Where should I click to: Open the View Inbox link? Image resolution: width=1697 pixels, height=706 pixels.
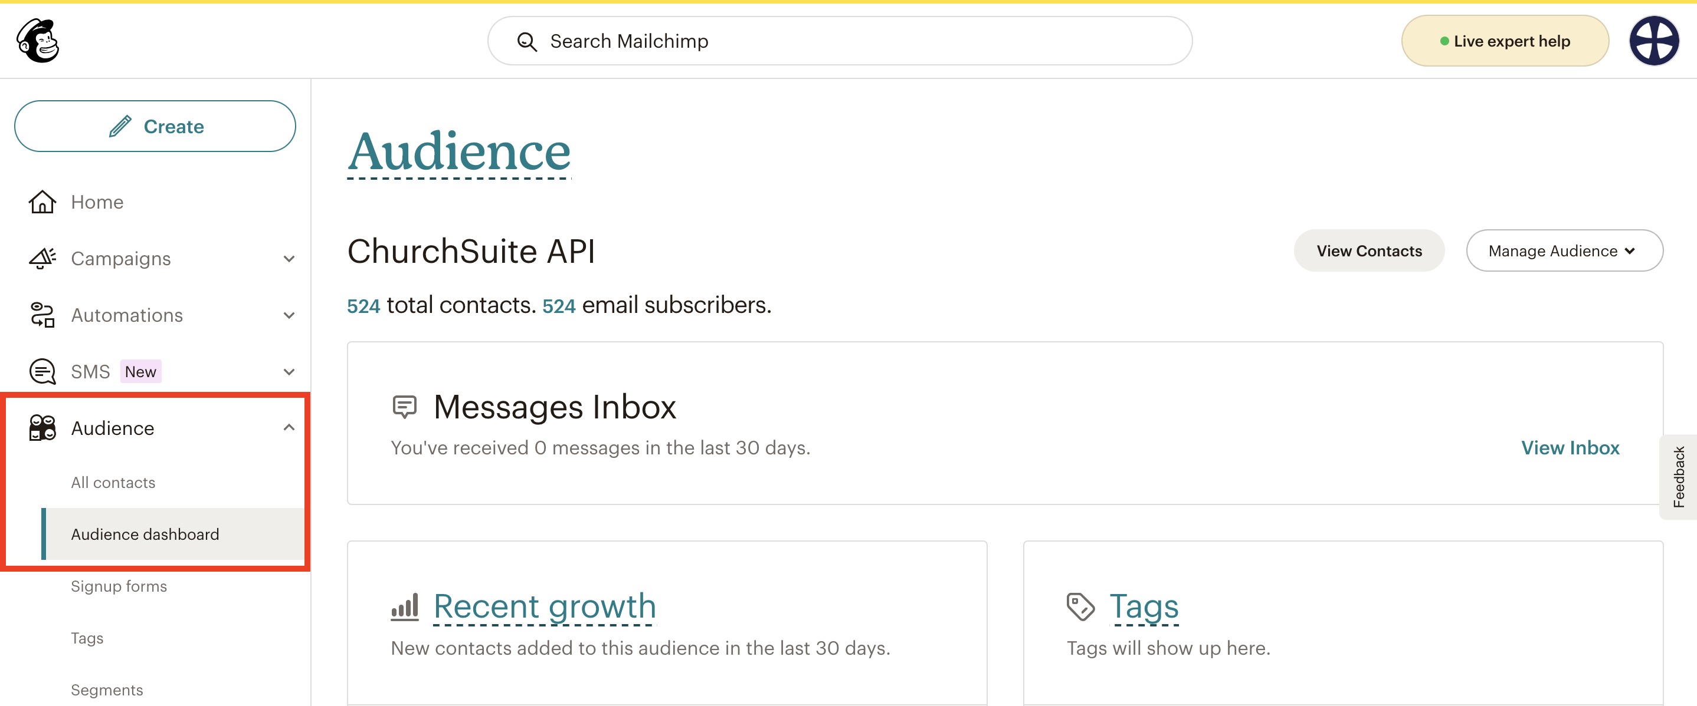coord(1570,448)
